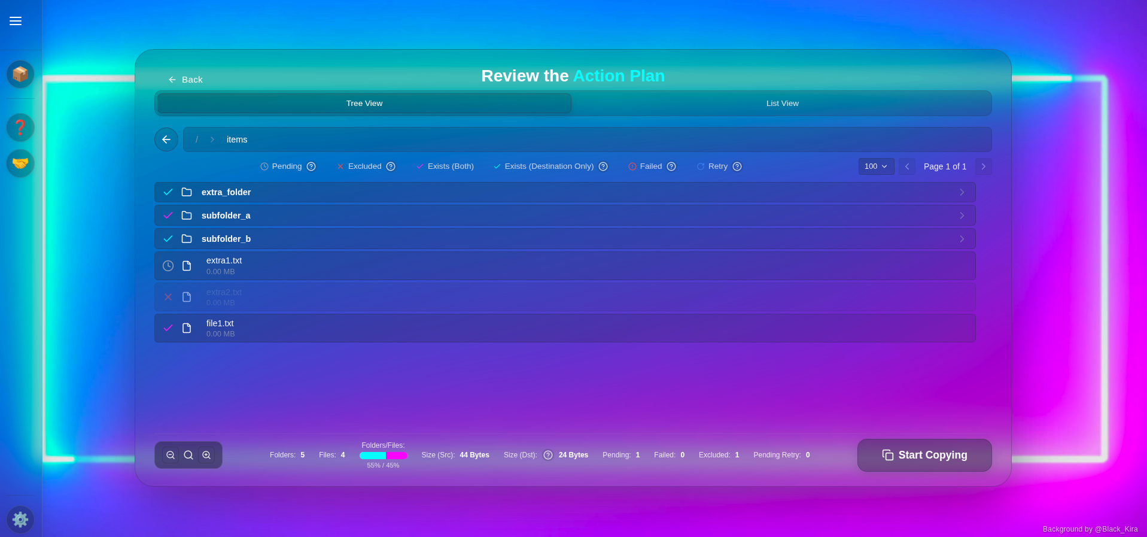This screenshot has height=537, width=1147.
Task: Select the extra2.txt file name
Action: [224, 292]
